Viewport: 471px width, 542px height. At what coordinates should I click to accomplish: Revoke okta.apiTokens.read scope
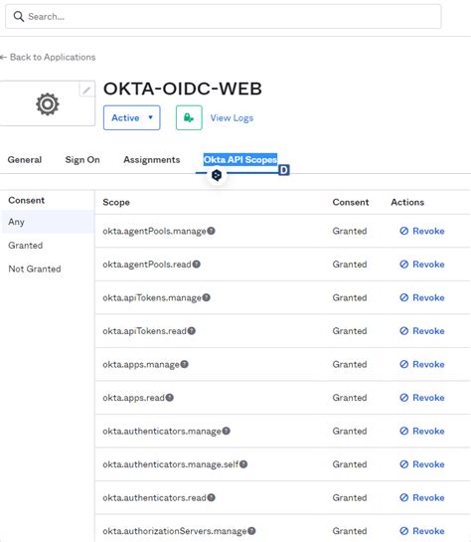click(422, 331)
